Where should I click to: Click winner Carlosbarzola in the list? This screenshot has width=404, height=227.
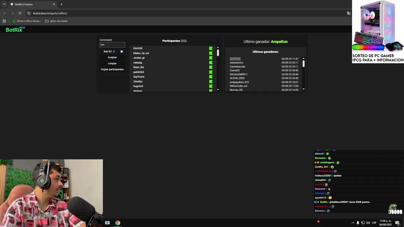click(x=237, y=67)
